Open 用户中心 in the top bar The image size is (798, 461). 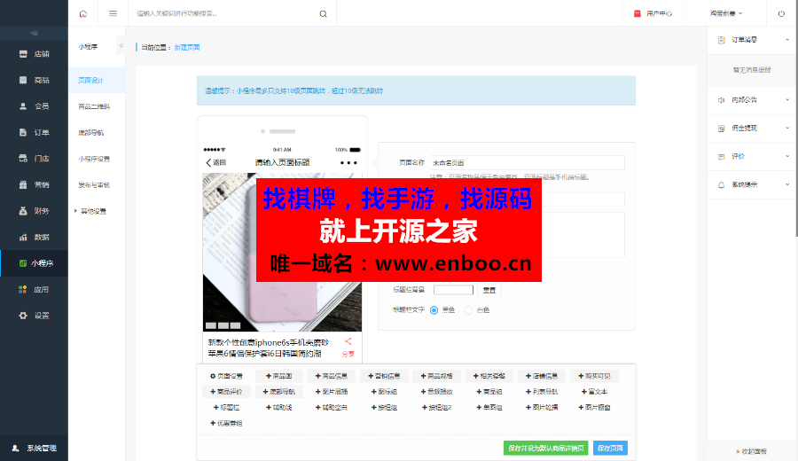[x=653, y=13]
